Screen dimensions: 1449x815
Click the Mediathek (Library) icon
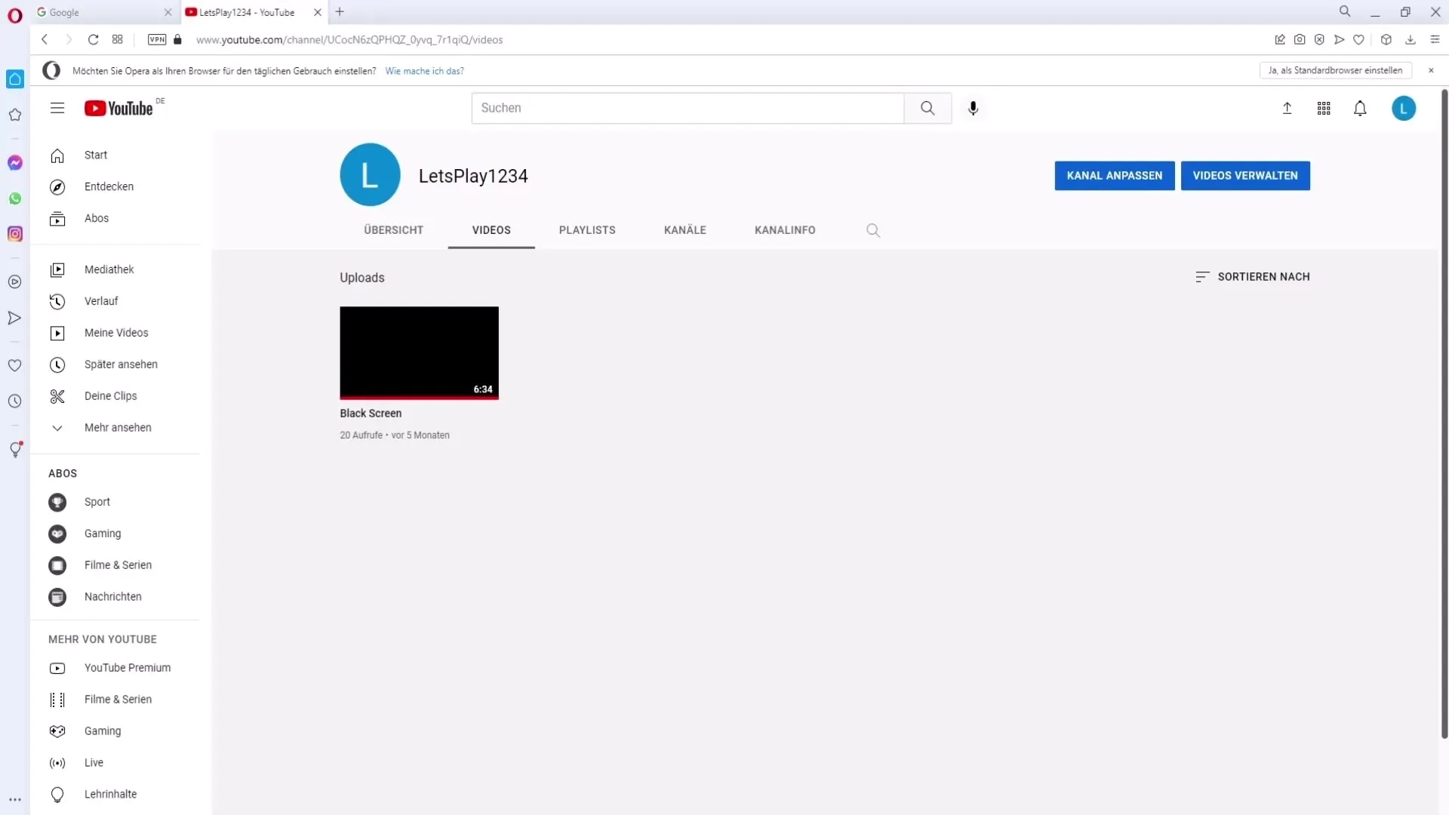pos(57,269)
